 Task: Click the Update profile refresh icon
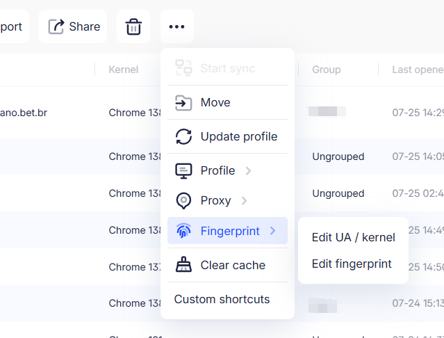point(183,136)
